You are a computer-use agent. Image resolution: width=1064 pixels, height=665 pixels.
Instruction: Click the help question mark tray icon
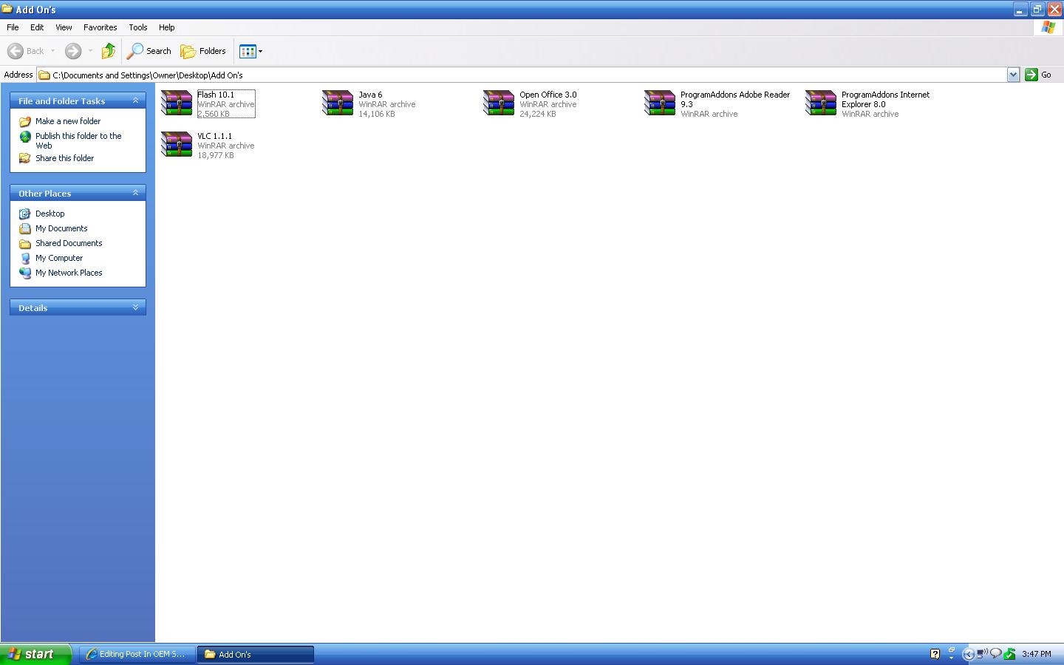click(x=935, y=654)
